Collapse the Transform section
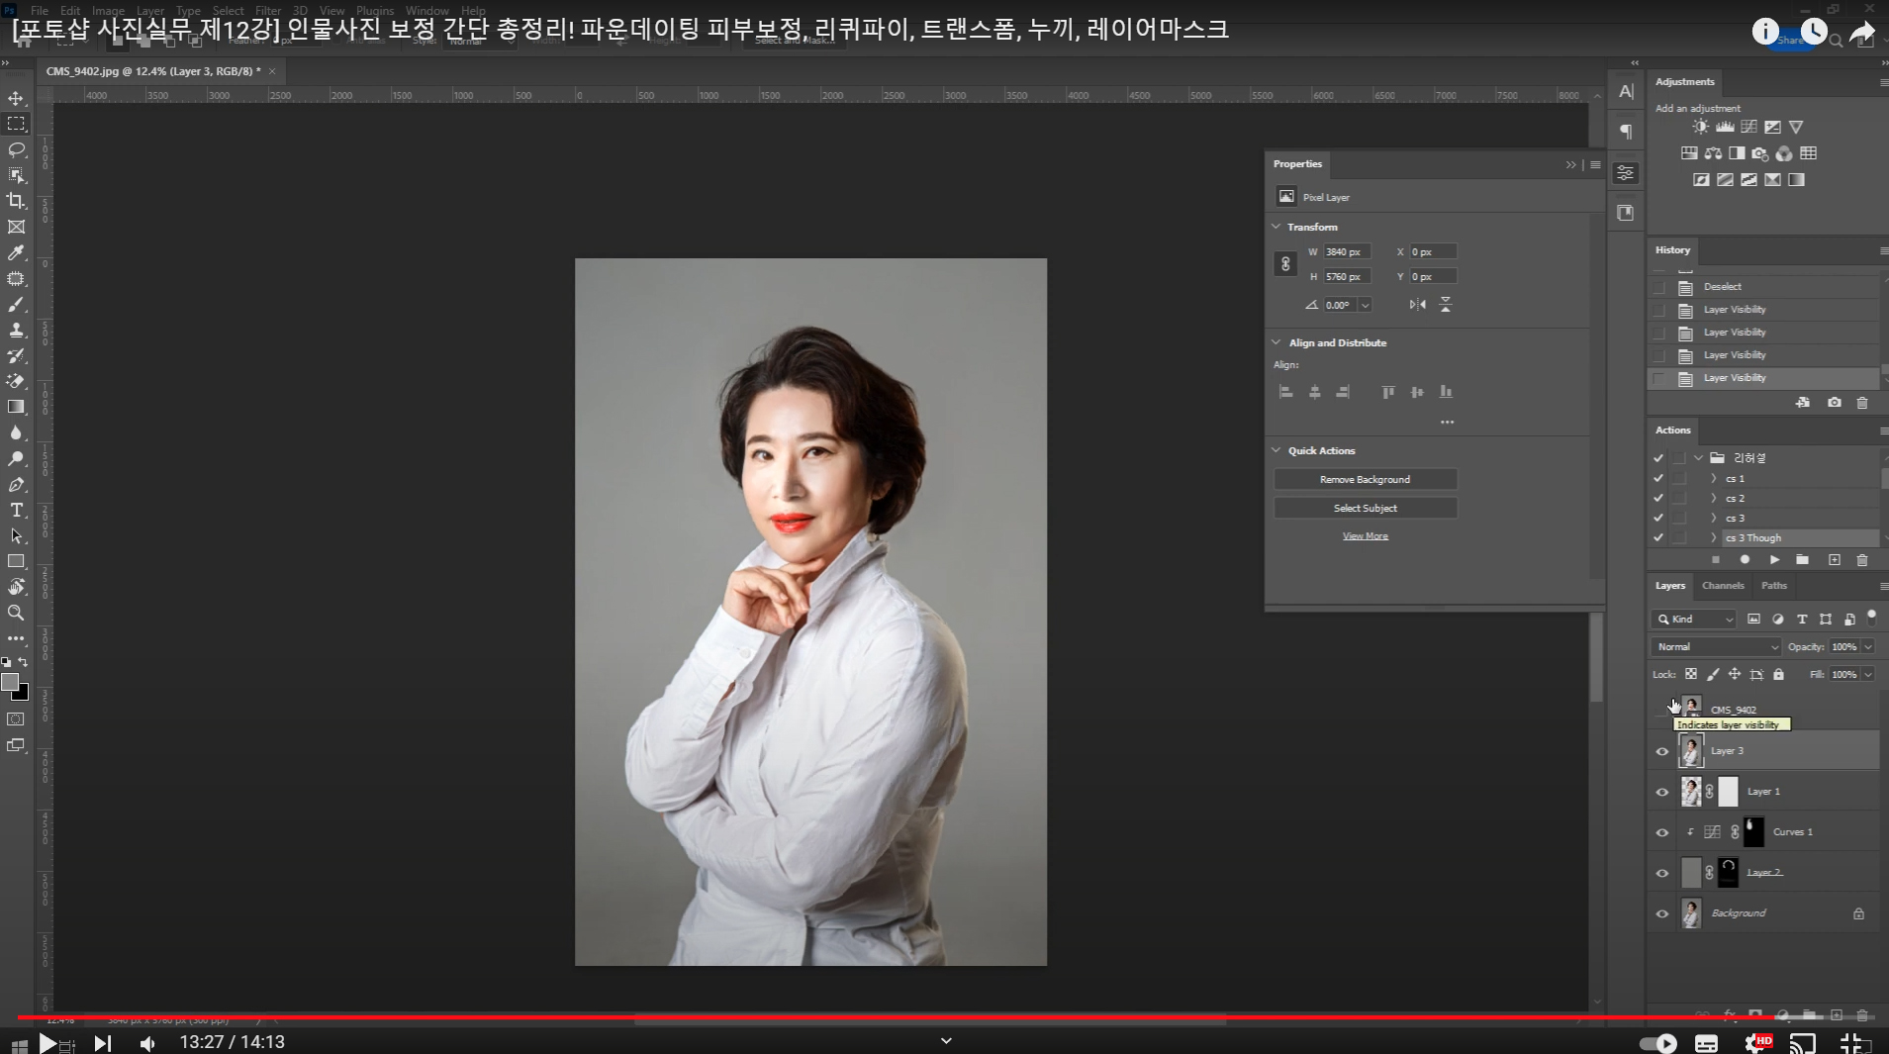Viewport: 1889px width, 1054px height. click(x=1276, y=227)
